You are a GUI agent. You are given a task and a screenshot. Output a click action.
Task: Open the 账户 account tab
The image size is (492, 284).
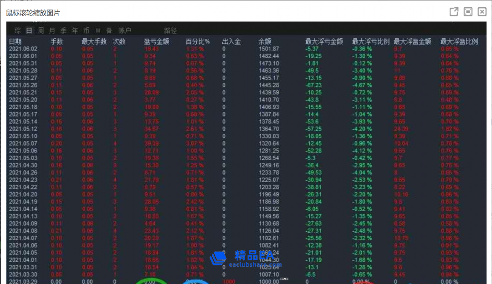point(125,30)
